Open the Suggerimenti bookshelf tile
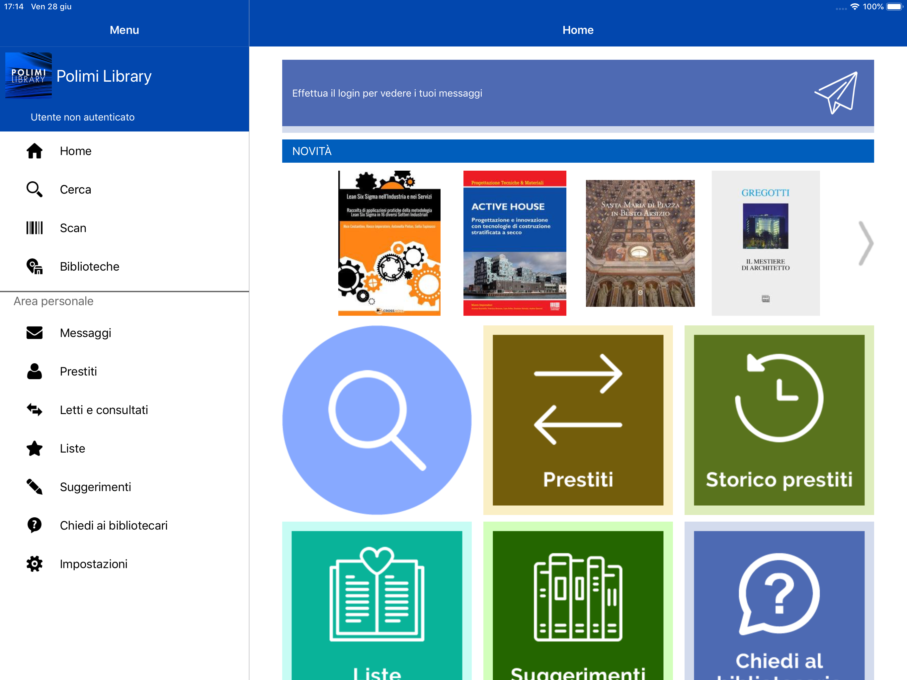The height and width of the screenshot is (680, 907). [578, 603]
